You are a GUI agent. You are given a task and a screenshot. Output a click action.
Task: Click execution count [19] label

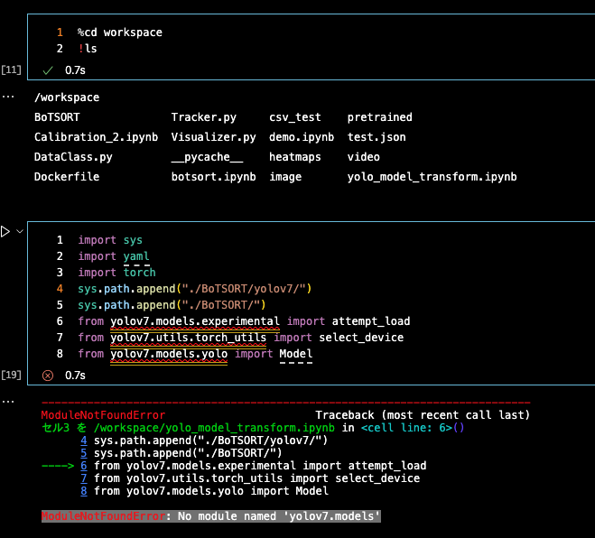click(x=12, y=375)
